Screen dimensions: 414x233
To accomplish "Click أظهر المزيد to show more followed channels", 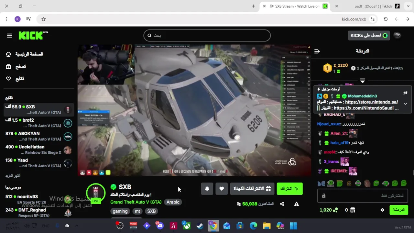I will click(x=13, y=176).
